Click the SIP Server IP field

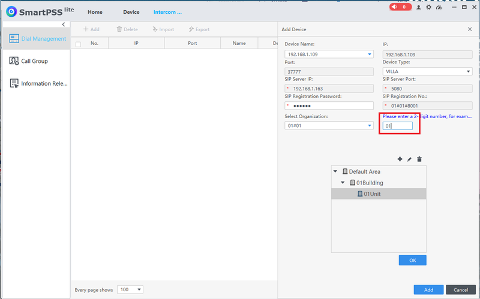[329, 89]
